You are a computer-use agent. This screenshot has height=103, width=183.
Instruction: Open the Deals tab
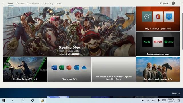click(x=59, y=3)
